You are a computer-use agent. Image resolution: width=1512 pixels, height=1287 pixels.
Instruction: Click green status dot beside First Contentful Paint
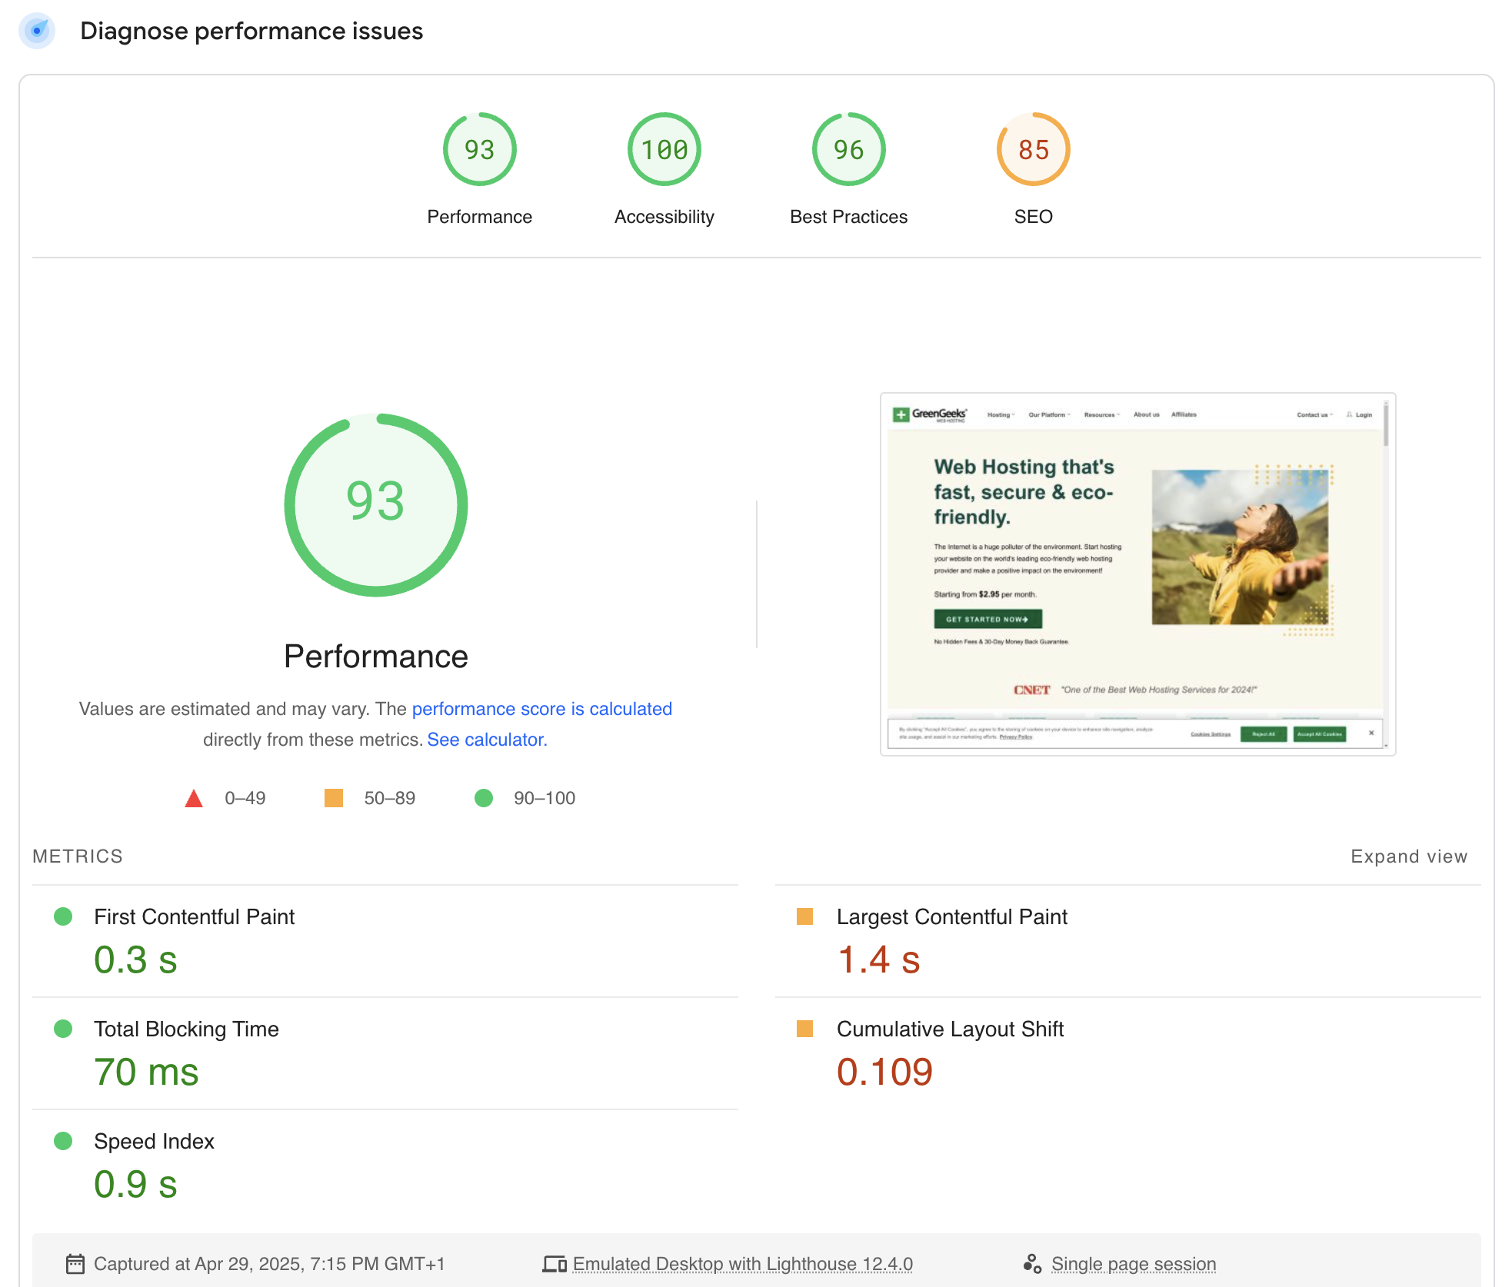(x=63, y=916)
